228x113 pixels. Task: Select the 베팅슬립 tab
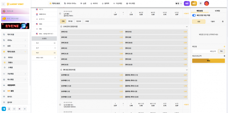(x=200, y=11)
